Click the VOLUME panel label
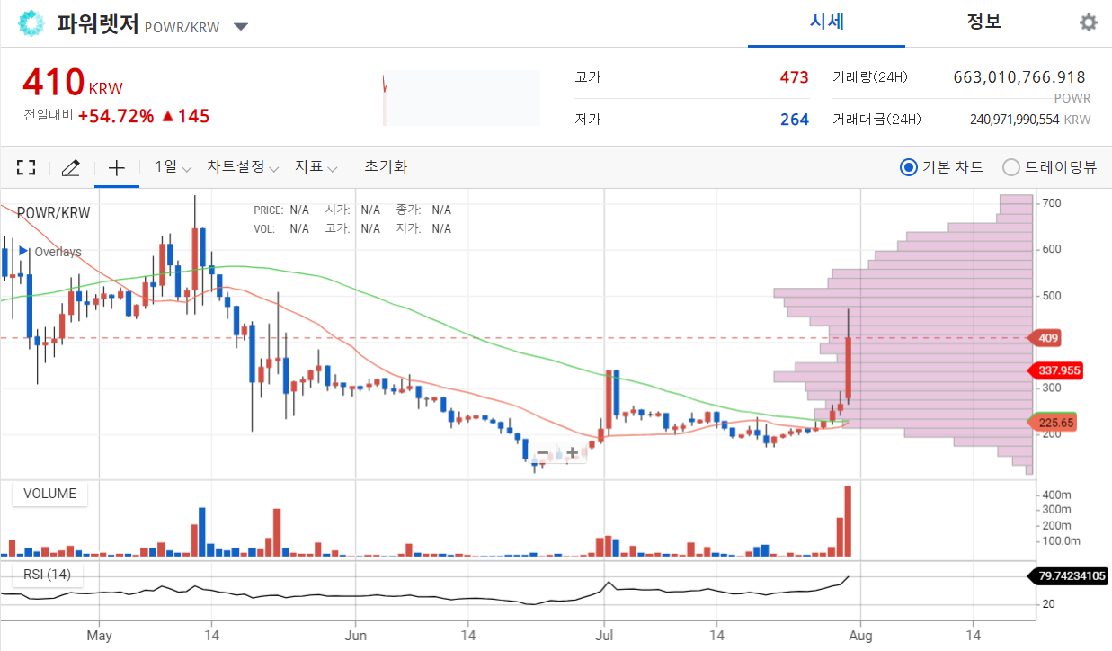This screenshot has height=651, width=1112. point(49,494)
